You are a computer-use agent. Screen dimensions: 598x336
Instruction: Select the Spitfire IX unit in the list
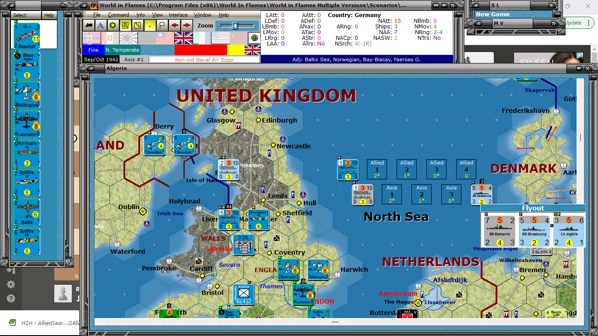click(27, 183)
